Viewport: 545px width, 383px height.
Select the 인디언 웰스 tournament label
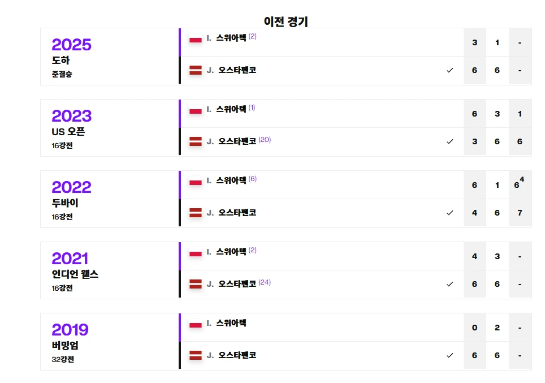(75, 274)
